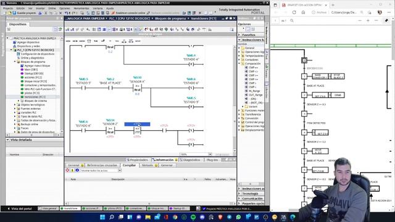Expand the Favoritos section in Instrucciones
Screen dimensions: 395x222
tap(239, 35)
